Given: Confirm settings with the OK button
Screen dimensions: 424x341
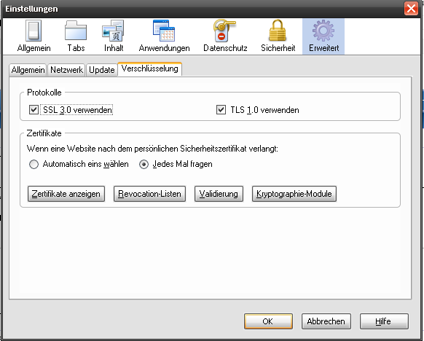Looking at the screenshot, I should click(x=268, y=321).
